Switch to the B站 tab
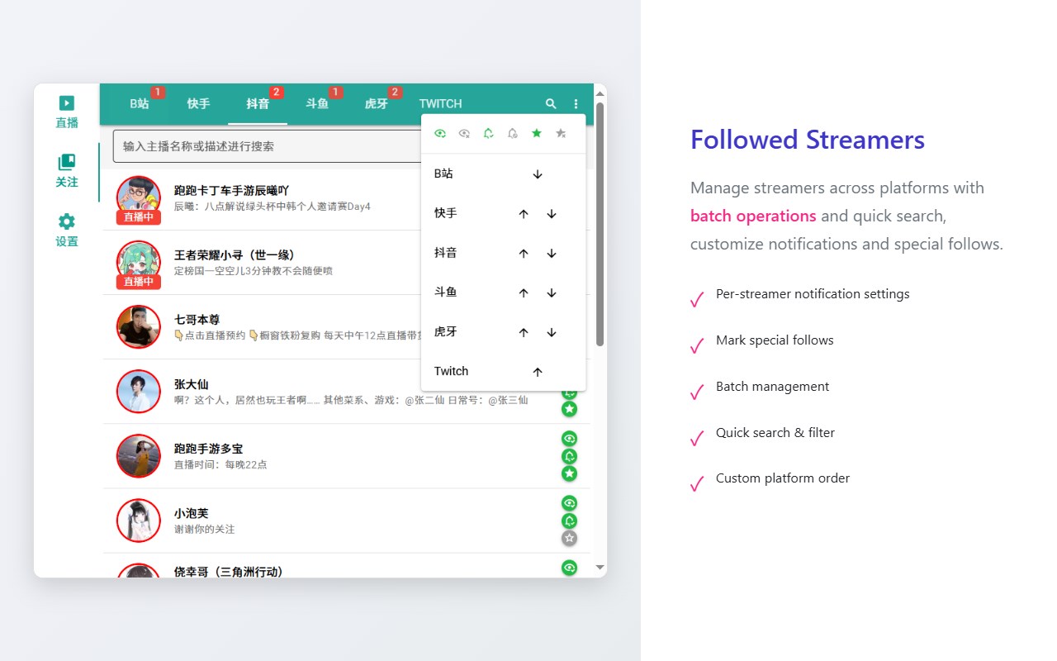This screenshot has height=661, width=1057. pyautogui.click(x=140, y=104)
